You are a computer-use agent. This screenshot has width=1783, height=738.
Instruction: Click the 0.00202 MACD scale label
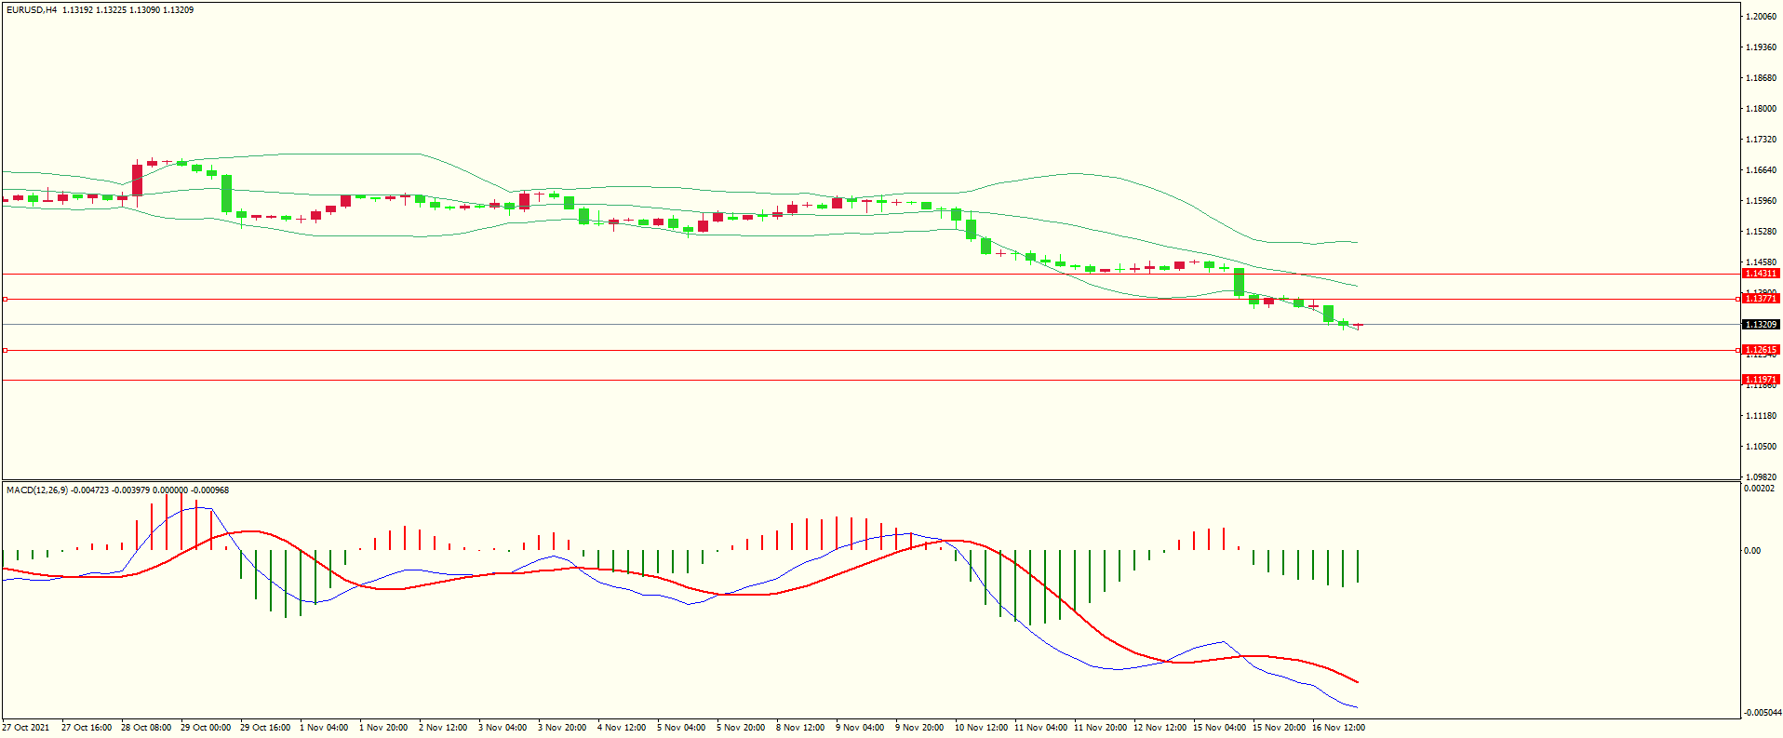coord(1759,489)
